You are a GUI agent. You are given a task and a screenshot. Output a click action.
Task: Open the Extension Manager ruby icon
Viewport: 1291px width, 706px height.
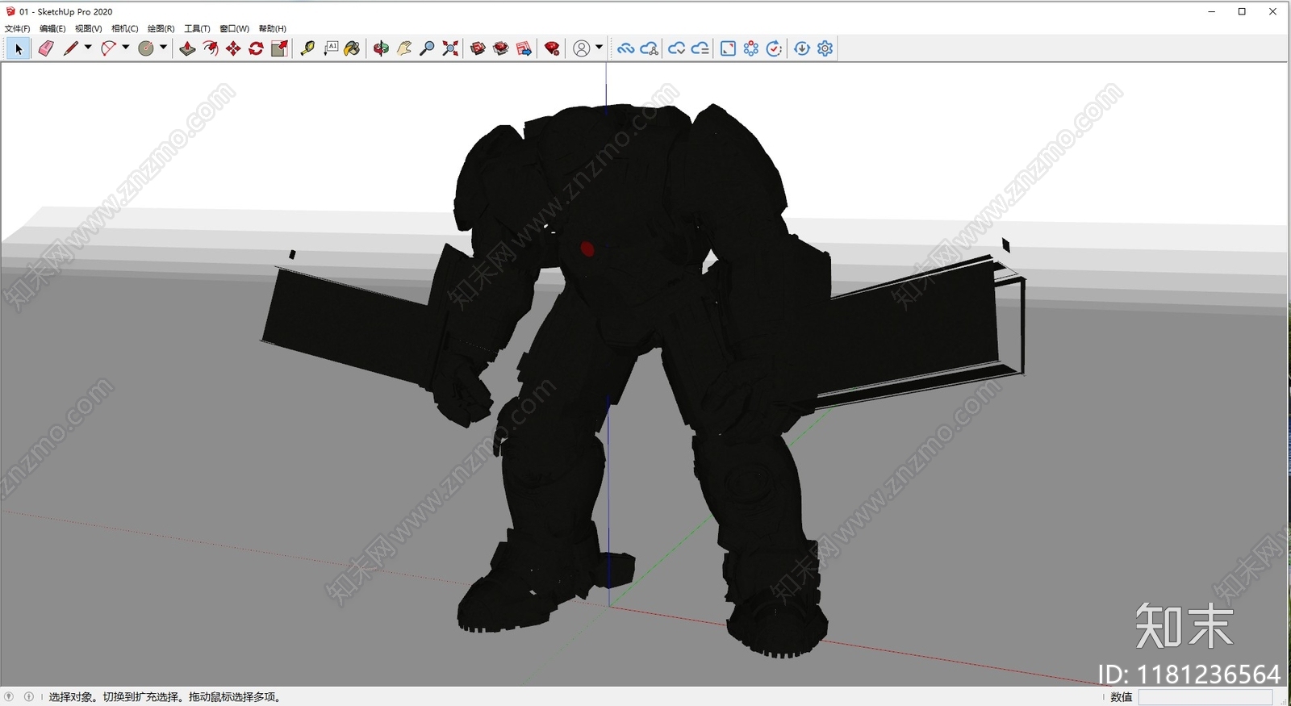pos(552,48)
